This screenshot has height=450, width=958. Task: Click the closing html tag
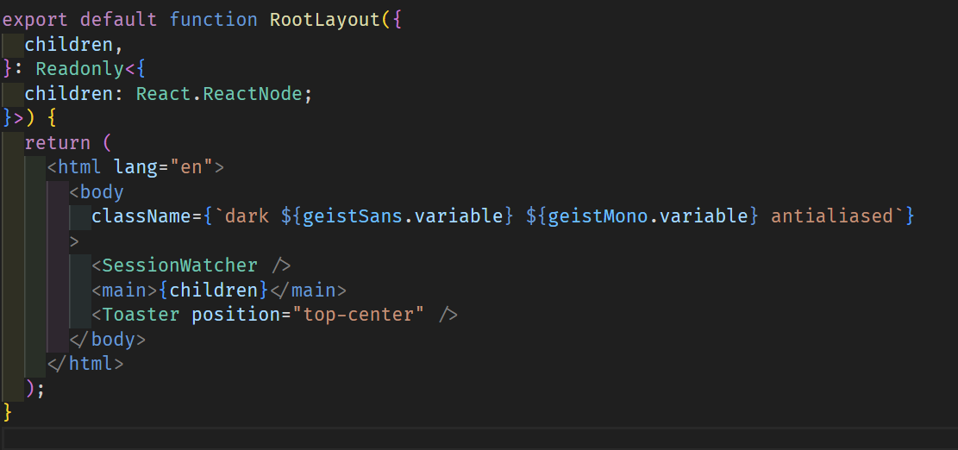coord(85,364)
